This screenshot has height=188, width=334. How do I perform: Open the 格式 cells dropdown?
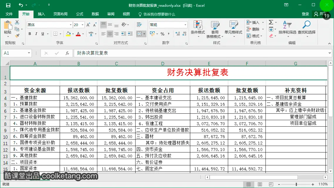(x=254, y=36)
